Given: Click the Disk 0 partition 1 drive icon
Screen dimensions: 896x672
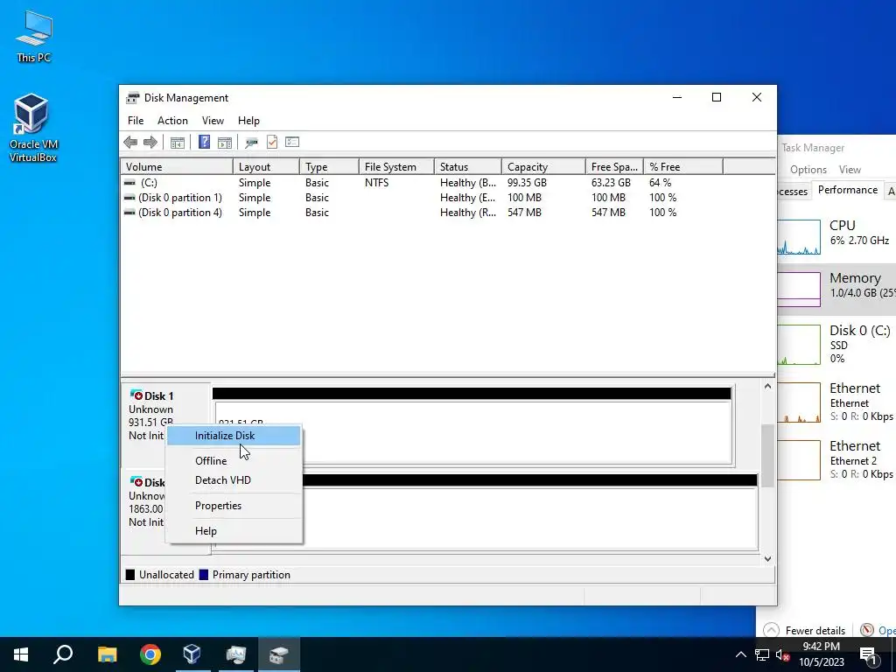Looking at the screenshot, I should 129,198.
